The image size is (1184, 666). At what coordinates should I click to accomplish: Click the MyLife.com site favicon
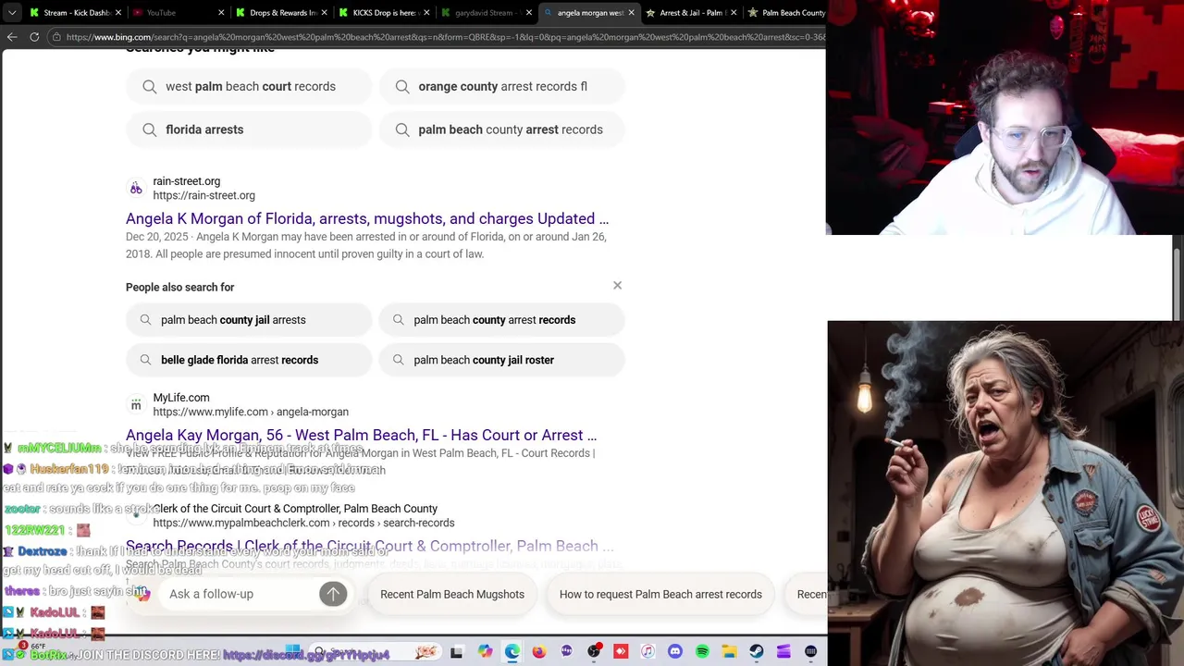point(136,404)
